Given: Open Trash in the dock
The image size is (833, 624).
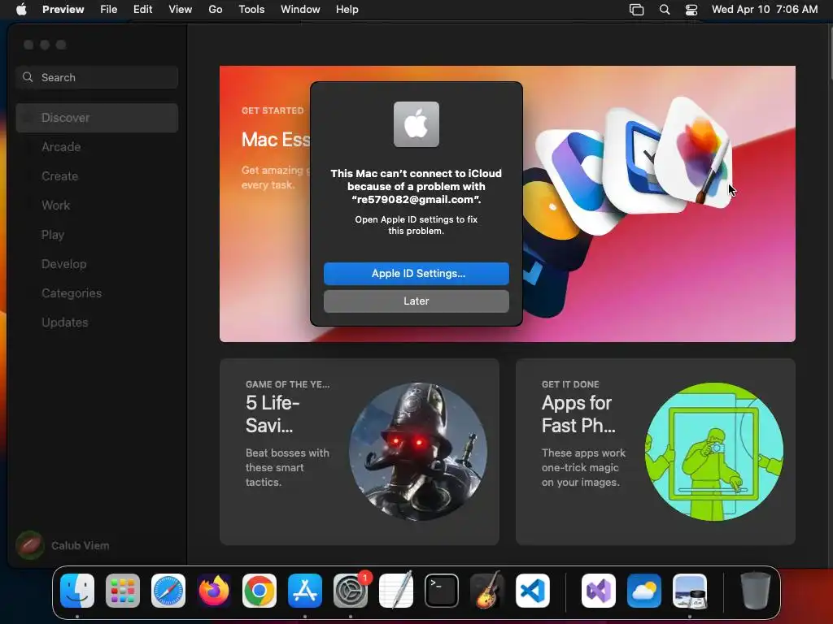Looking at the screenshot, I should click(756, 591).
